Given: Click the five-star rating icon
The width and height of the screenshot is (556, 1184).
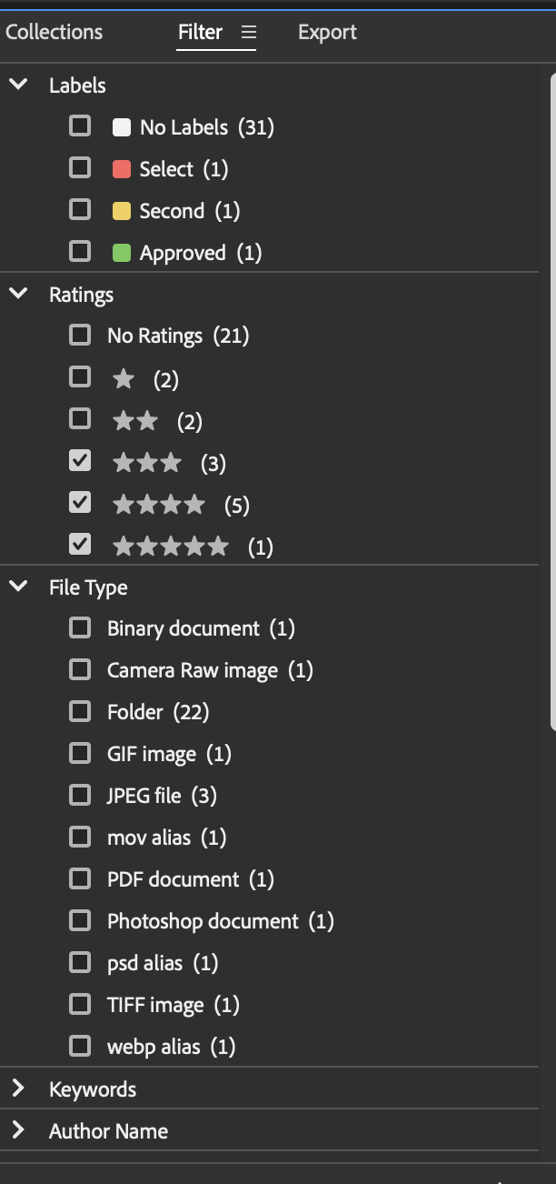Looking at the screenshot, I should pos(171,545).
